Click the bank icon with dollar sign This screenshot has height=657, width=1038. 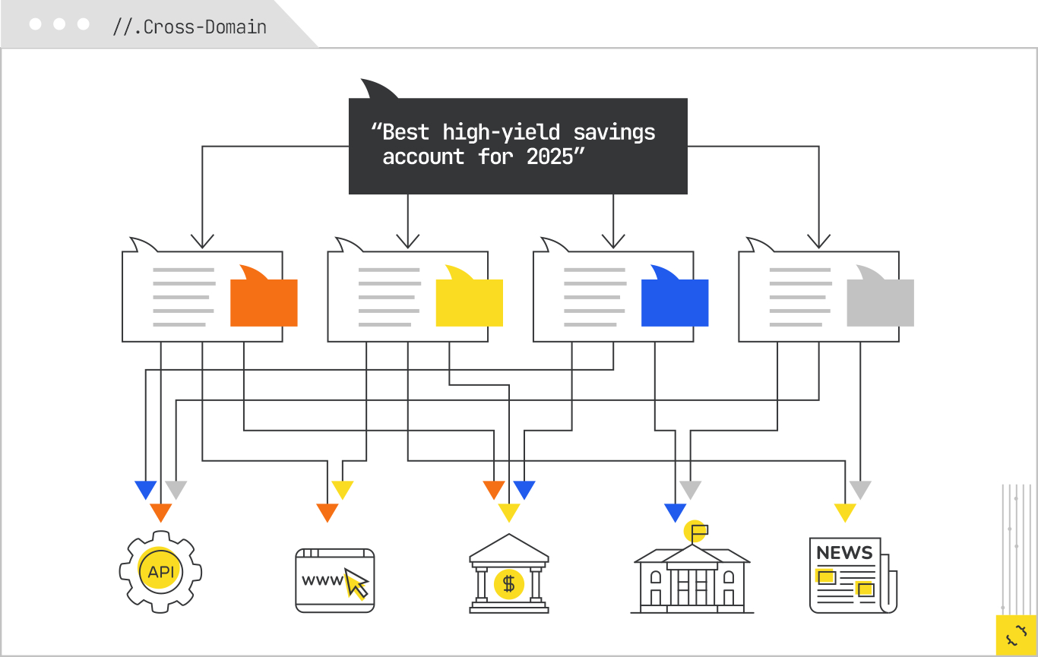508,574
